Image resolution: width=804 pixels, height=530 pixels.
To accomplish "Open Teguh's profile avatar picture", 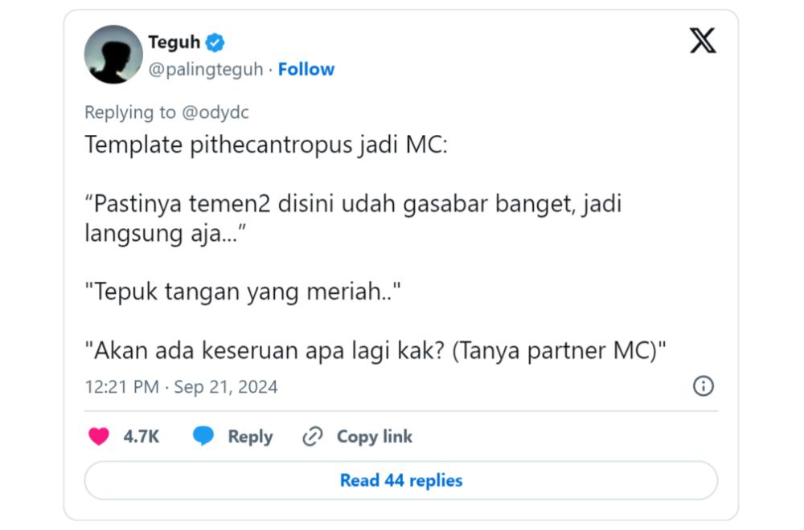I will point(113,55).
